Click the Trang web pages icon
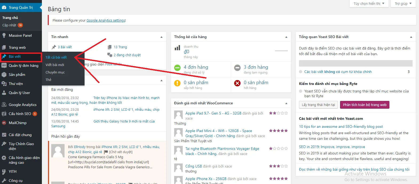 point(4,47)
